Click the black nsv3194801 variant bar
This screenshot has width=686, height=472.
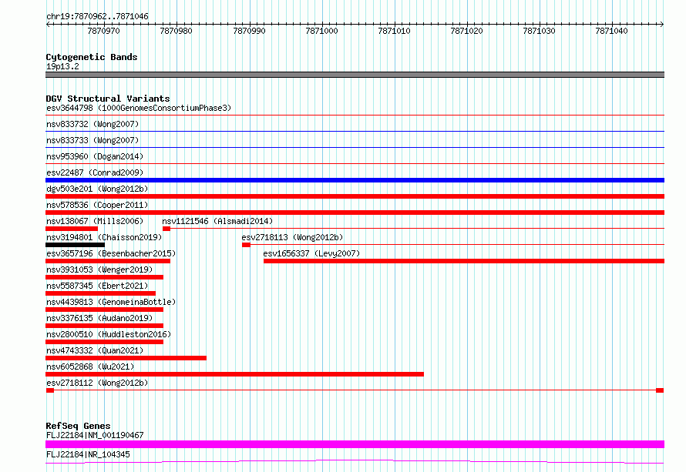point(76,245)
